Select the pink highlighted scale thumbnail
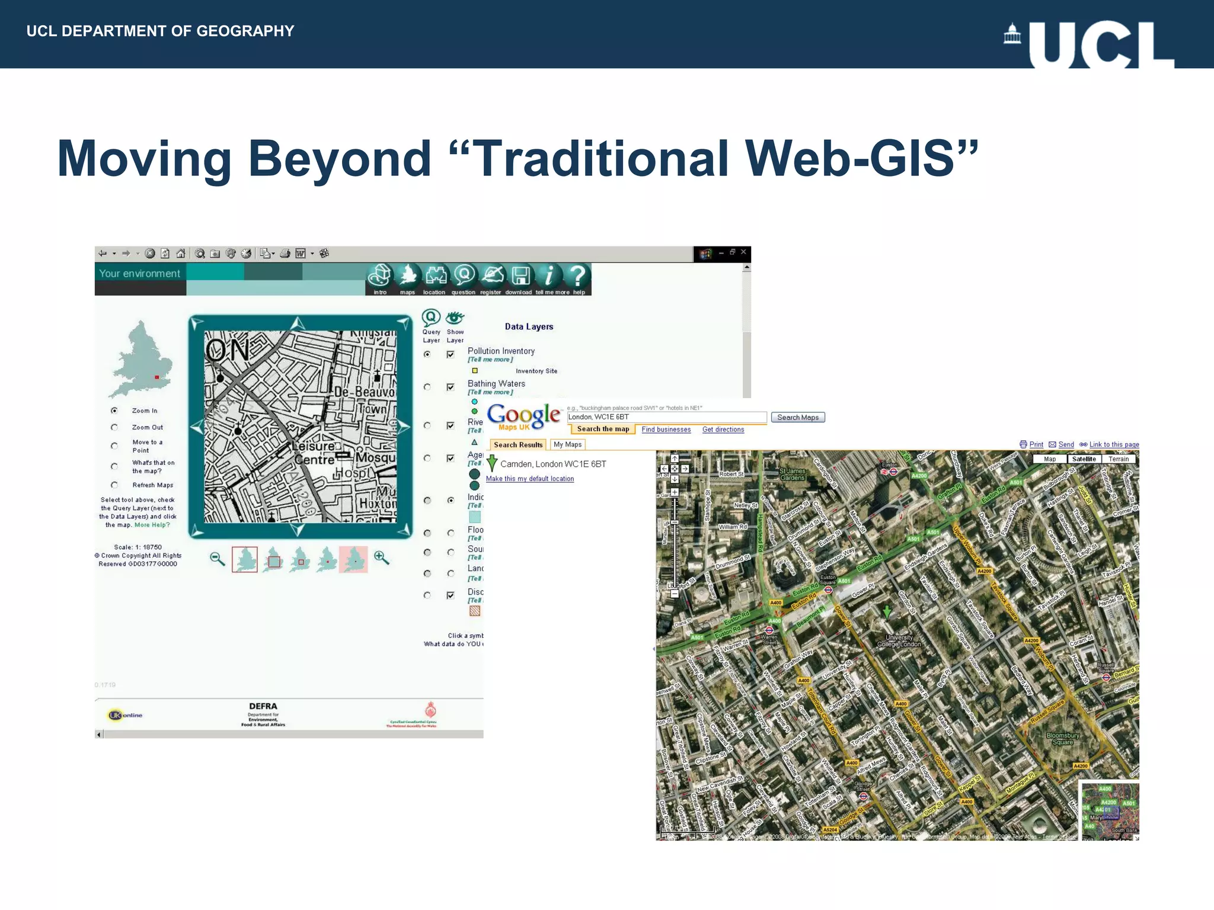The width and height of the screenshot is (1214, 910). [x=353, y=559]
